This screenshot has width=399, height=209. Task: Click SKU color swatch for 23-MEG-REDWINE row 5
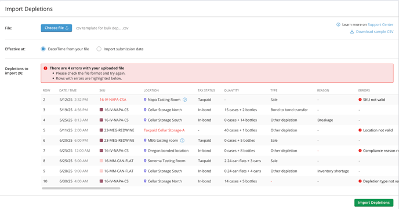(101, 130)
